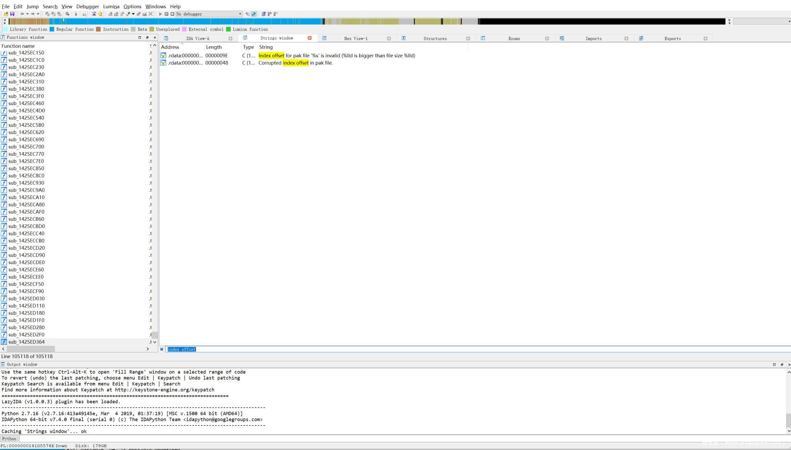Open the debugger selection dropdown
Image resolution: width=791 pixels, height=450 pixels.
point(240,14)
